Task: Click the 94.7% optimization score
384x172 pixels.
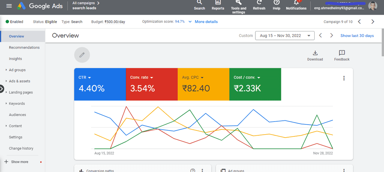Action: click(x=180, y=22)
